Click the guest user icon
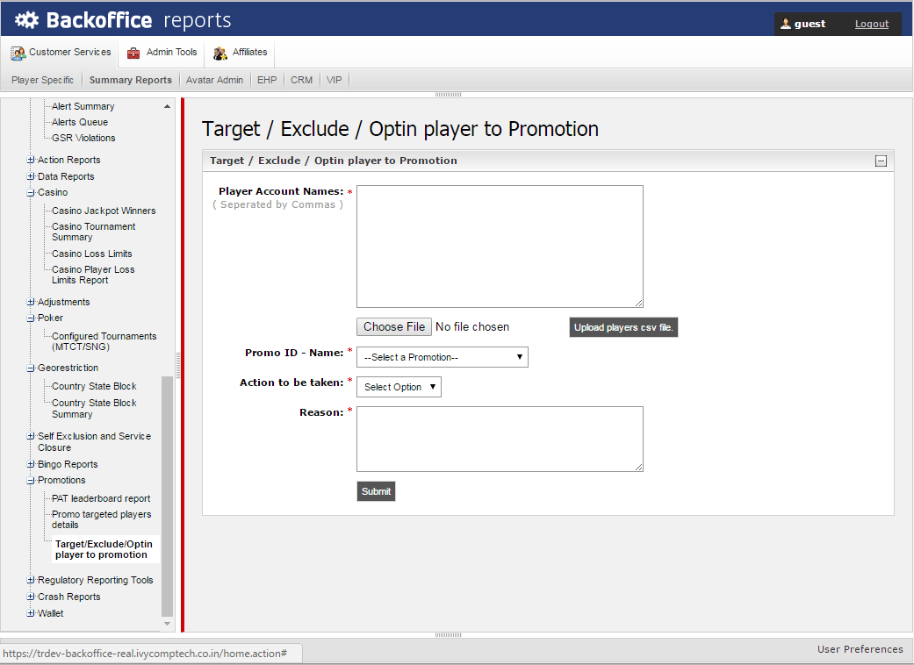The height and width of the screenshot is (665, 914). [785, 24]
